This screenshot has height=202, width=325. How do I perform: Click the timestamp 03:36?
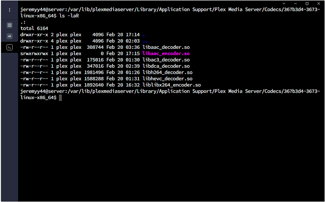click(133, 47)
